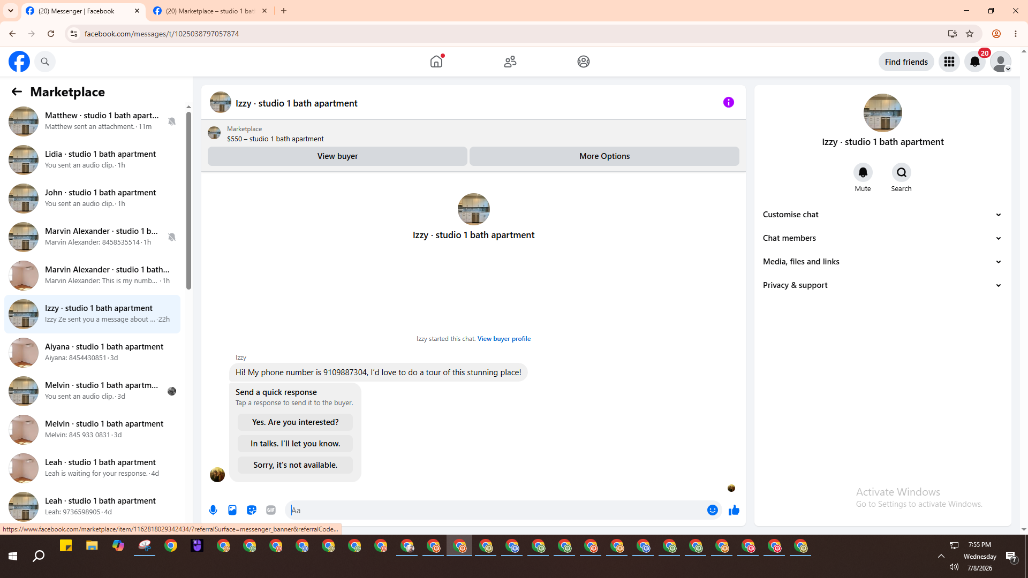Image resolution: width=1028 pixels, height=578 pixels.
Task: Search in conversation magnifier icon
Action: [902, 172]
